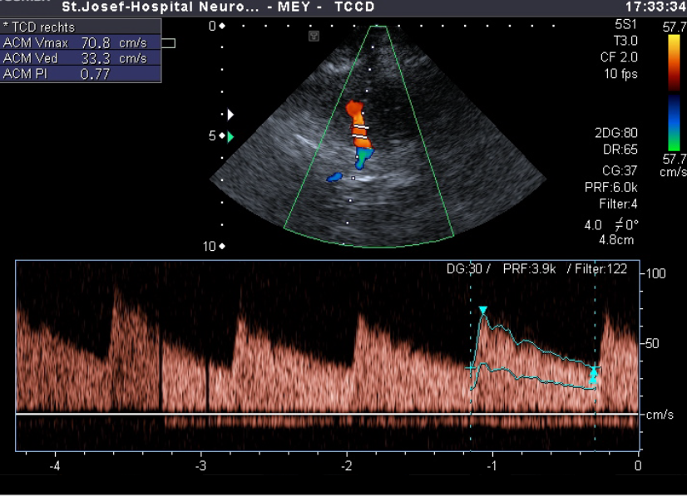This screenshot has height=496, width=687.
Task: Click the 100 mark on velocity scale
Action: (x=655, y=273)
